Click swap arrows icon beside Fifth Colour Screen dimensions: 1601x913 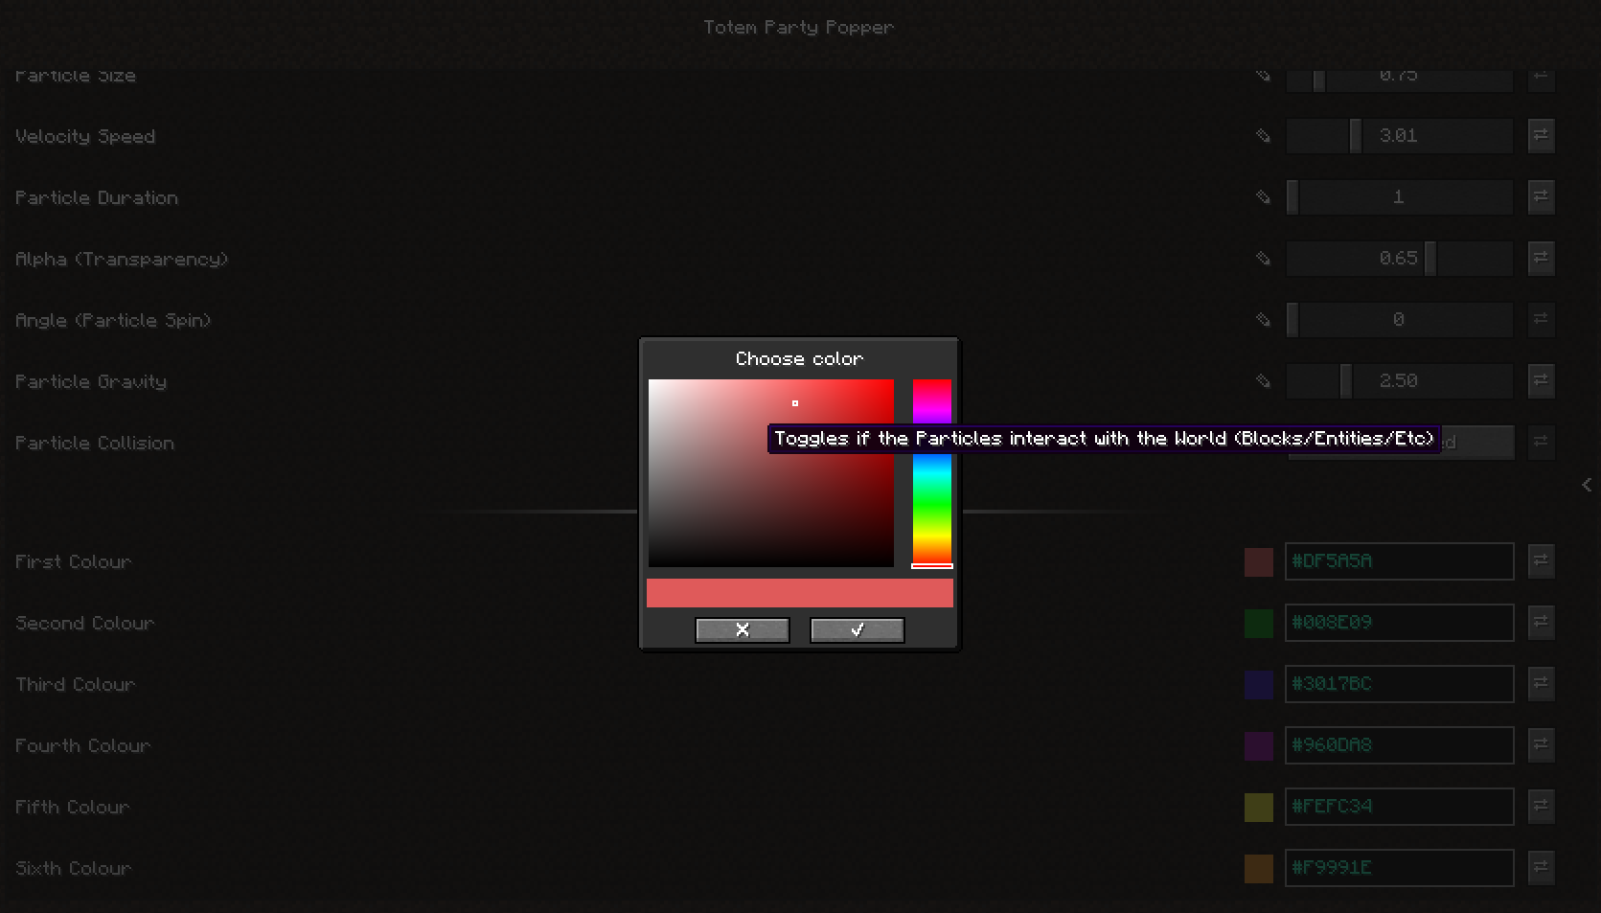click(x=1541, y=806)
